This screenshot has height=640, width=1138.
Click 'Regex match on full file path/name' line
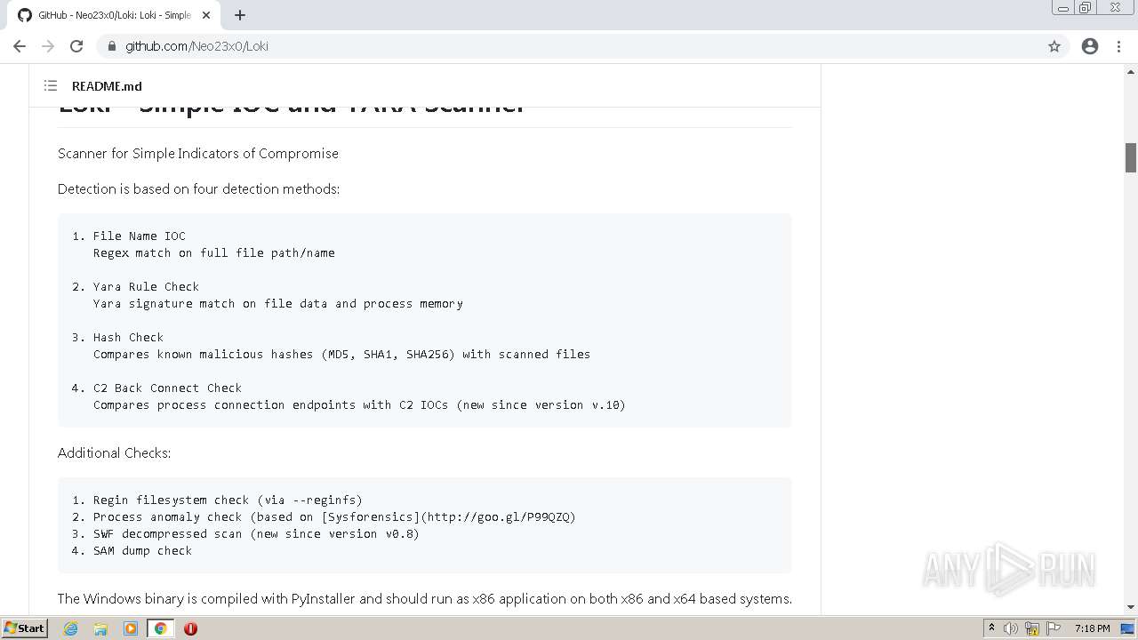214,252
